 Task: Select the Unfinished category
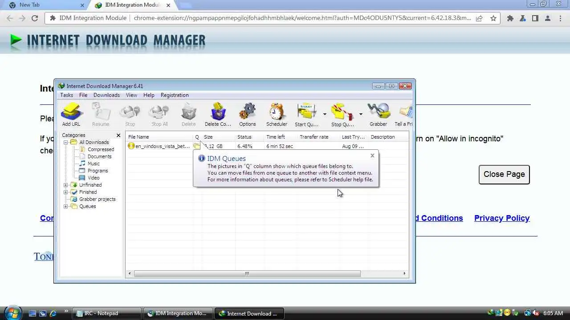[90, 185]
